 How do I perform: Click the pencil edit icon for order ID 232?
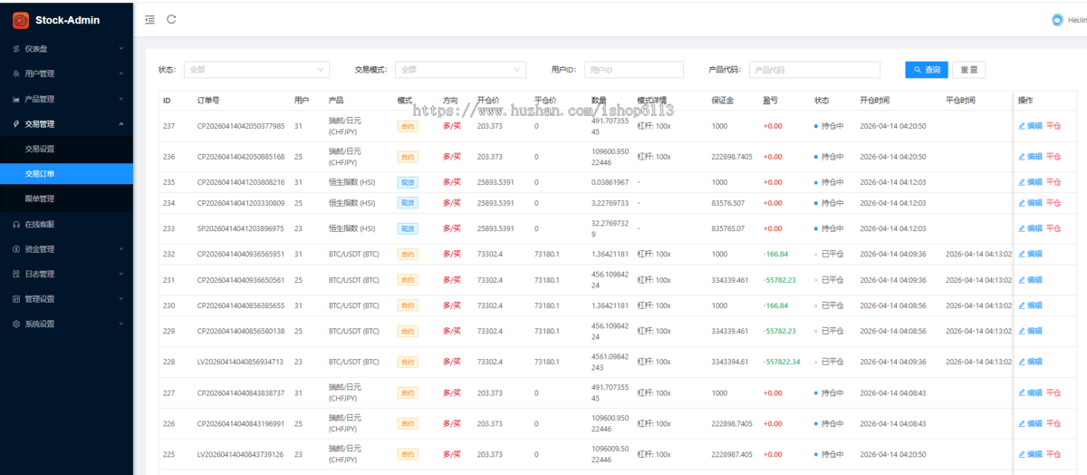1022,254
